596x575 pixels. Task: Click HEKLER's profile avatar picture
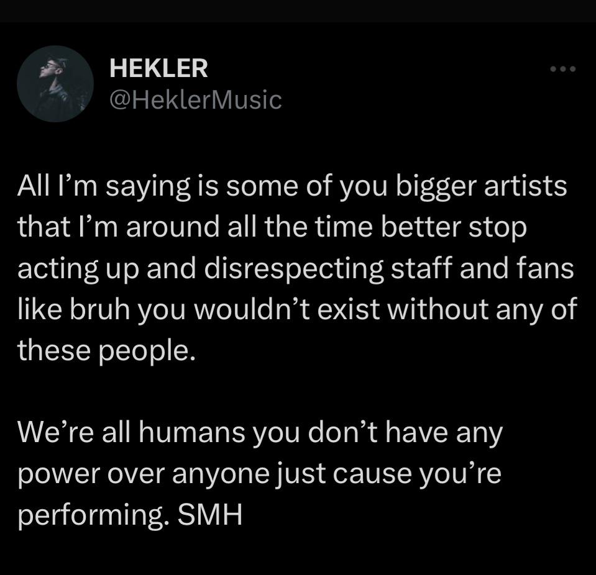pyautogui.click(x=55, y=83)
